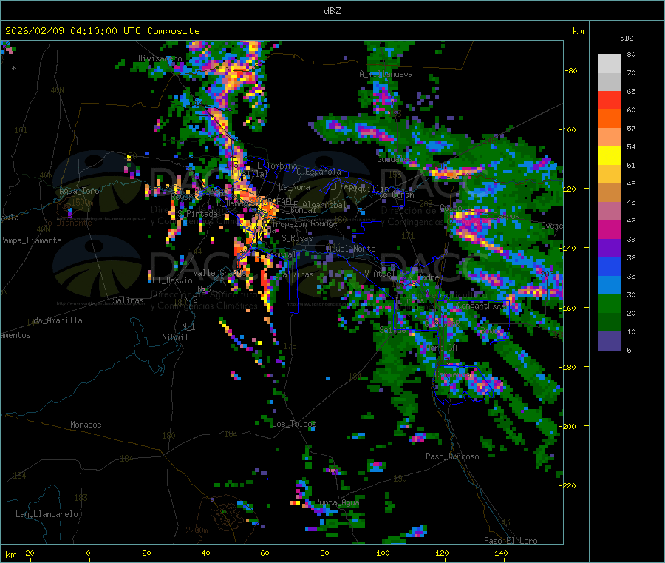Select the 'S_Rosas' location label
The image size is (665, 563).
(x=297, y=238)
